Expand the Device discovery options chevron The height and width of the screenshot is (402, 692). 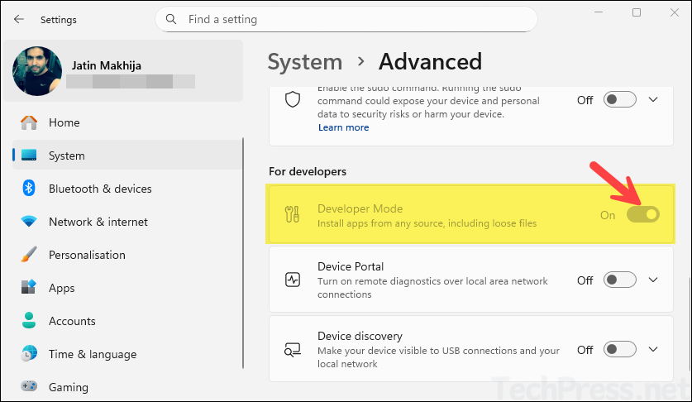point(653,350)
